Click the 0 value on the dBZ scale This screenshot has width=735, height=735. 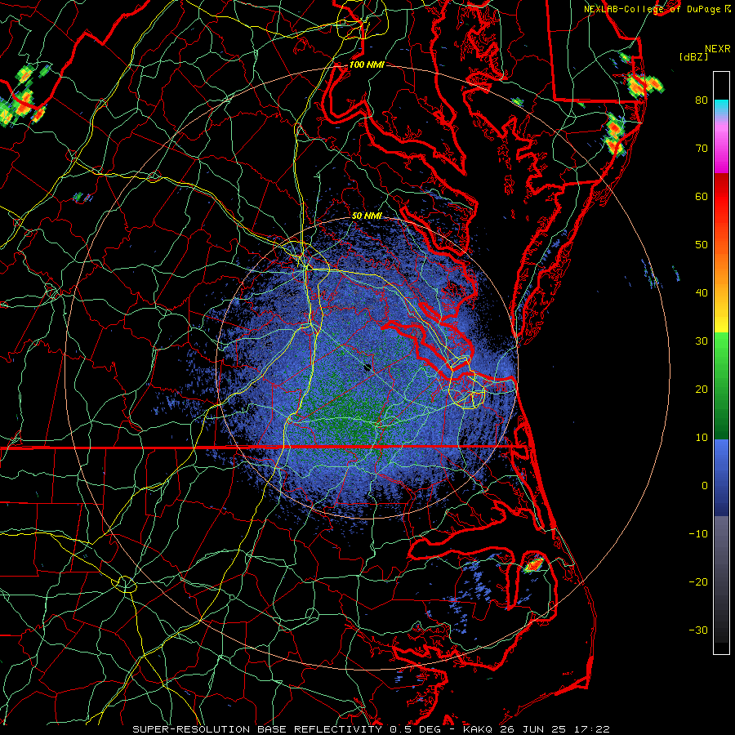tap(705, 486)
